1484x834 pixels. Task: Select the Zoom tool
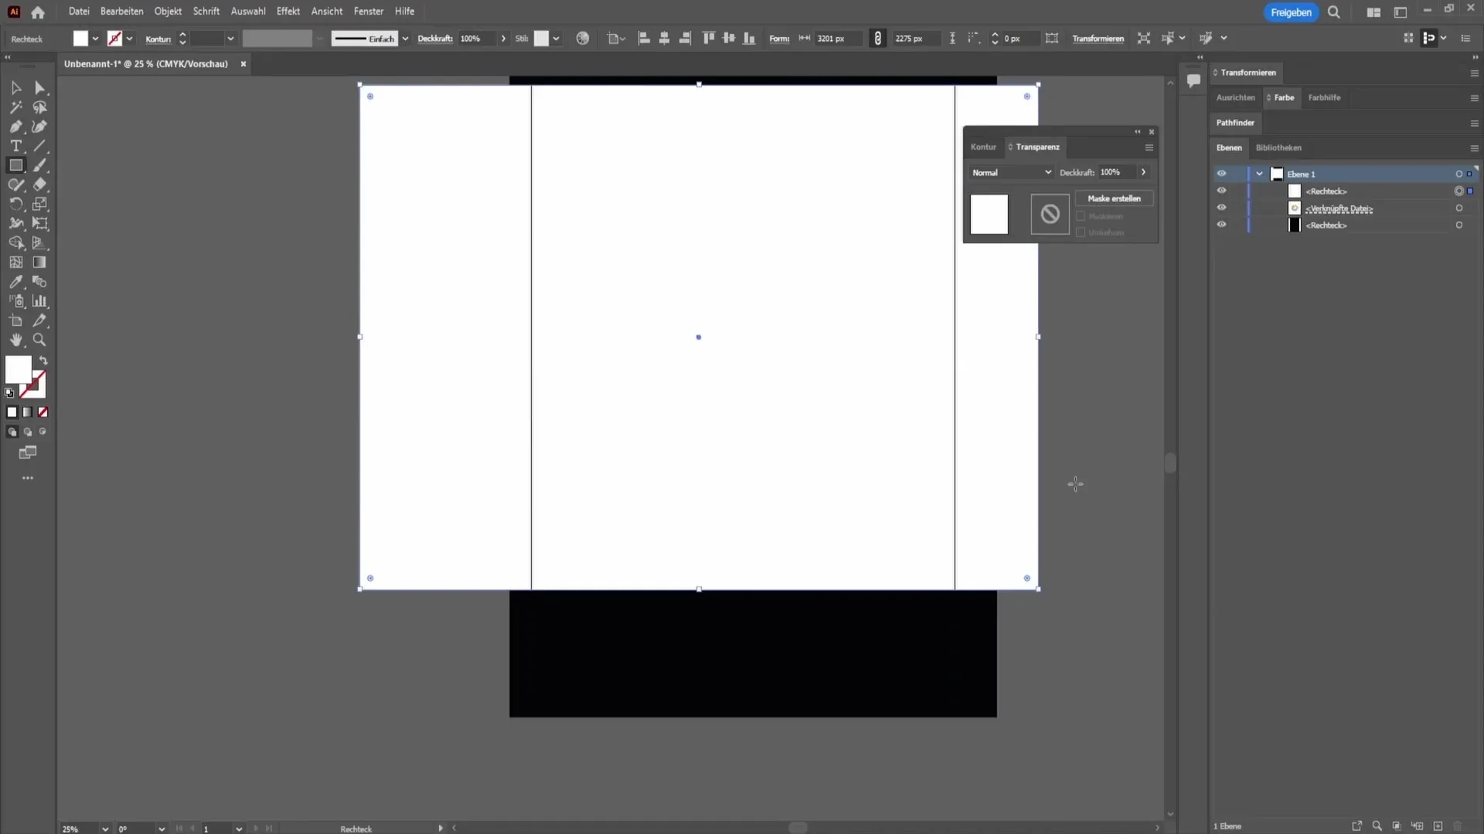point(40,340)
